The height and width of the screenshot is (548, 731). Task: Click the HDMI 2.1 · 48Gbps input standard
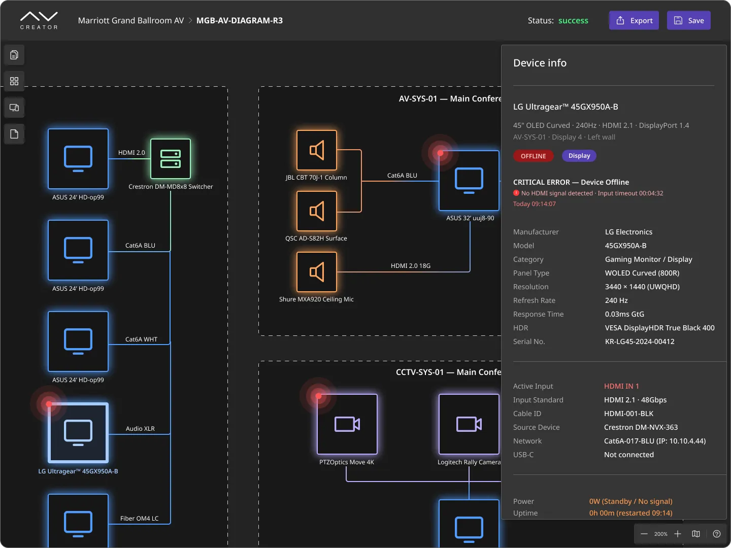[636, 400]
